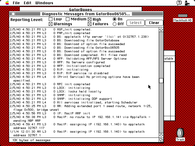195x146 pixels.
Task: Select 'no route to IP 192.168.1.141' line
Action: [84, 119]
